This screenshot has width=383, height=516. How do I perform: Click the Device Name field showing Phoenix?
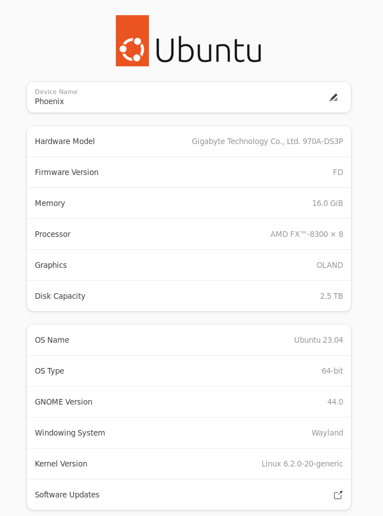click(169, 98)
